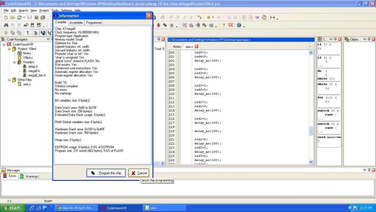Screen dimensions: 376x212
Task: Open the Project menu
Action: (x=44, y=10)
